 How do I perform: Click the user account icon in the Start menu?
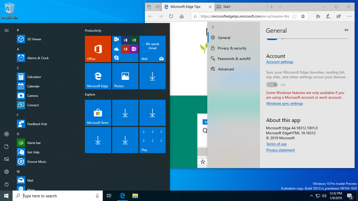point(7,134)
